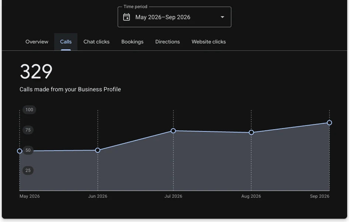Click the Jun 2026 x-axis label
The image size is (349, 222).
tap(97, 196)
